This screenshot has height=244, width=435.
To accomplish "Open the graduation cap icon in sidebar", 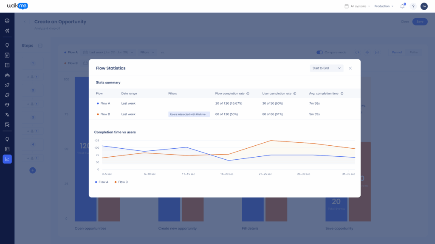I will point(7,105).
